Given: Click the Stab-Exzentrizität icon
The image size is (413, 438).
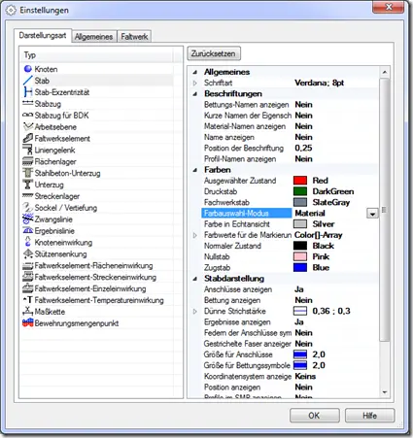Looking at the screenshot, I should [28, 92].
